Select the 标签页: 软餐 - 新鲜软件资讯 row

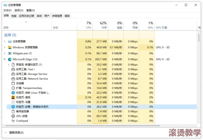click(102, 107)
